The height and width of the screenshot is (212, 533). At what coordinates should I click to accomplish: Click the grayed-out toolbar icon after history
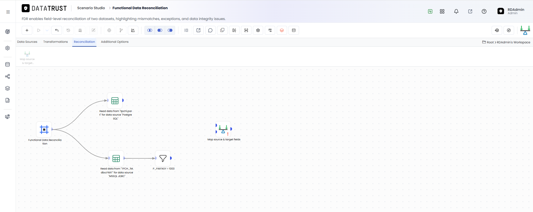coord(80,30)
